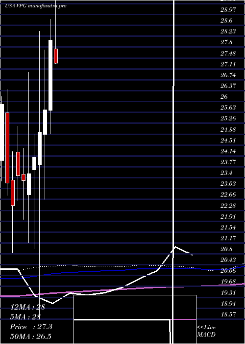
Task: Click the 22.28 price axis label
Action: 228,206
